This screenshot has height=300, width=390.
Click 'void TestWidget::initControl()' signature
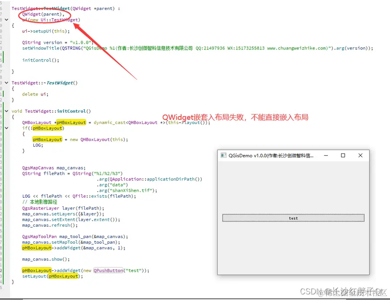(51, 111)
